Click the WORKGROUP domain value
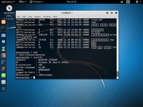143x107 pixels. point(44,70)
